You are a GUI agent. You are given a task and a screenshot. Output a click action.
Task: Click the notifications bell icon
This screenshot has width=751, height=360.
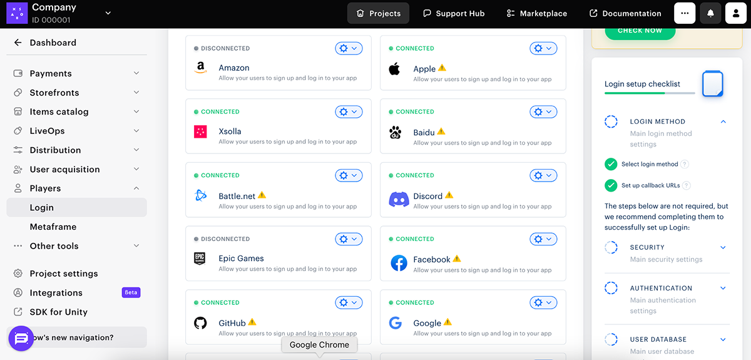(710, 13)
